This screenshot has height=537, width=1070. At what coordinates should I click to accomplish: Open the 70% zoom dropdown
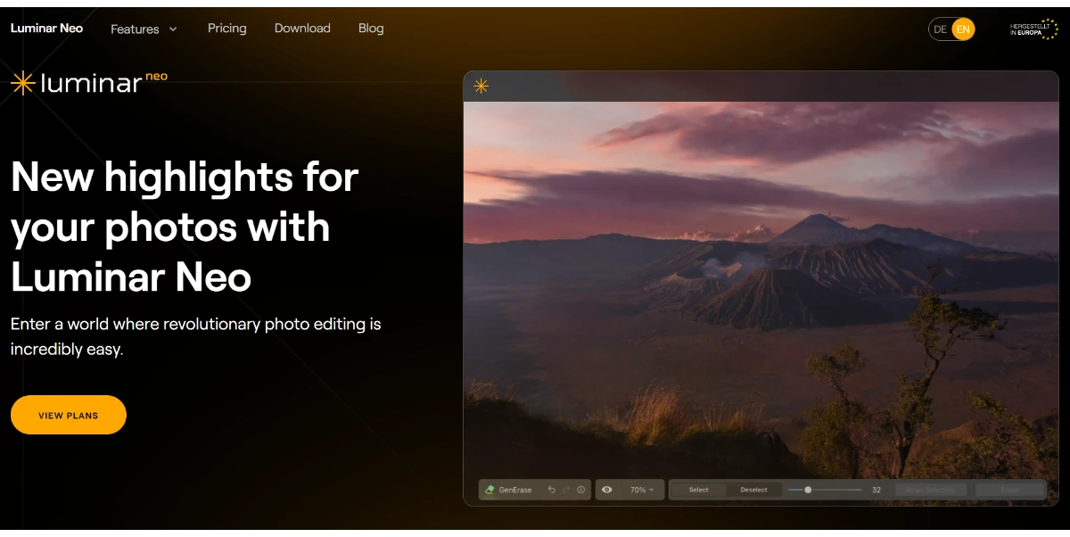642,490
